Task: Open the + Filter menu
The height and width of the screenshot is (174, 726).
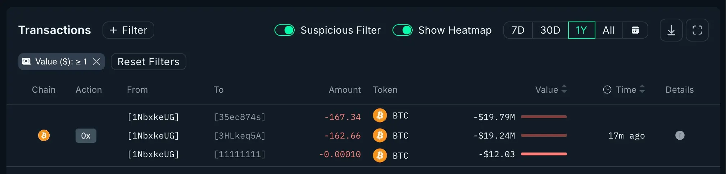Action: [128, 30]
